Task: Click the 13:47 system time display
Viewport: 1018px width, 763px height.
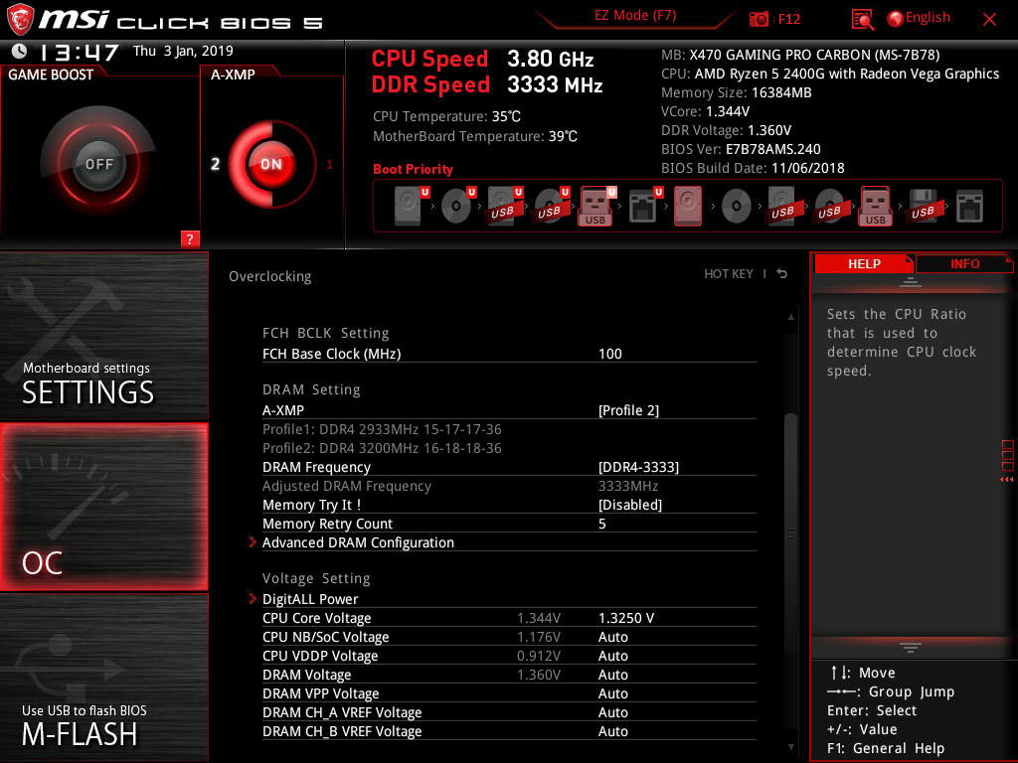Action: [x=80, y=52]
